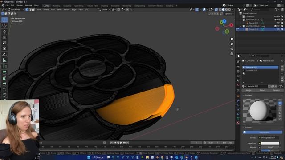Click the Assign material button
The height and width of the screenshot is (160, 285).
click(248, 90)
